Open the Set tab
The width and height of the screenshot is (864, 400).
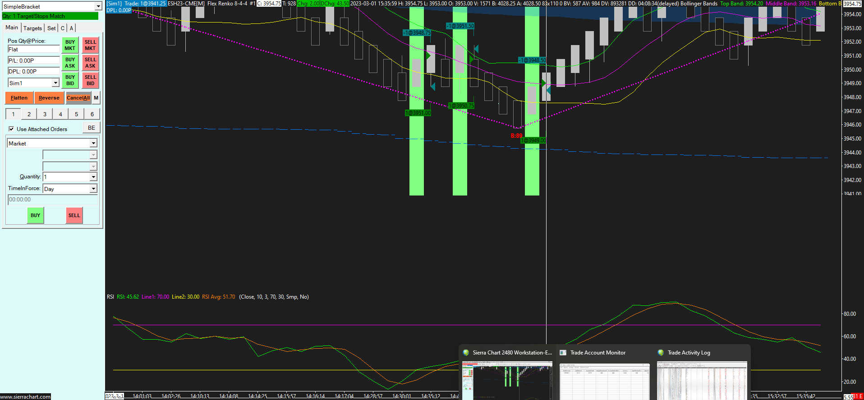(51, 28)
